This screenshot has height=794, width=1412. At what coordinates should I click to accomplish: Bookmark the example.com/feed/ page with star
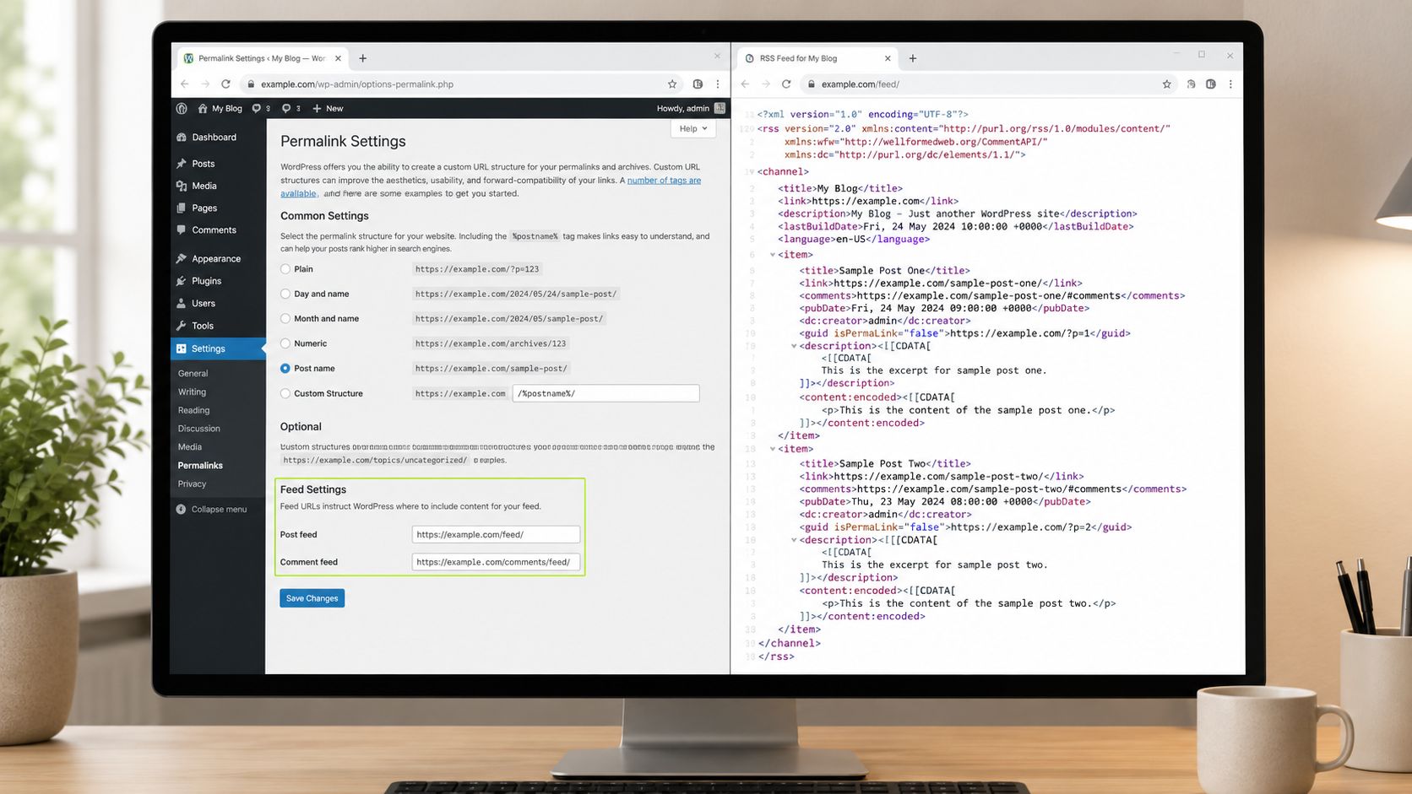point(1167,84)
